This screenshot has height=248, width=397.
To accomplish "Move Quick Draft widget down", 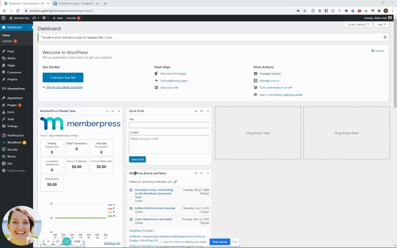I will coord(202,111).
